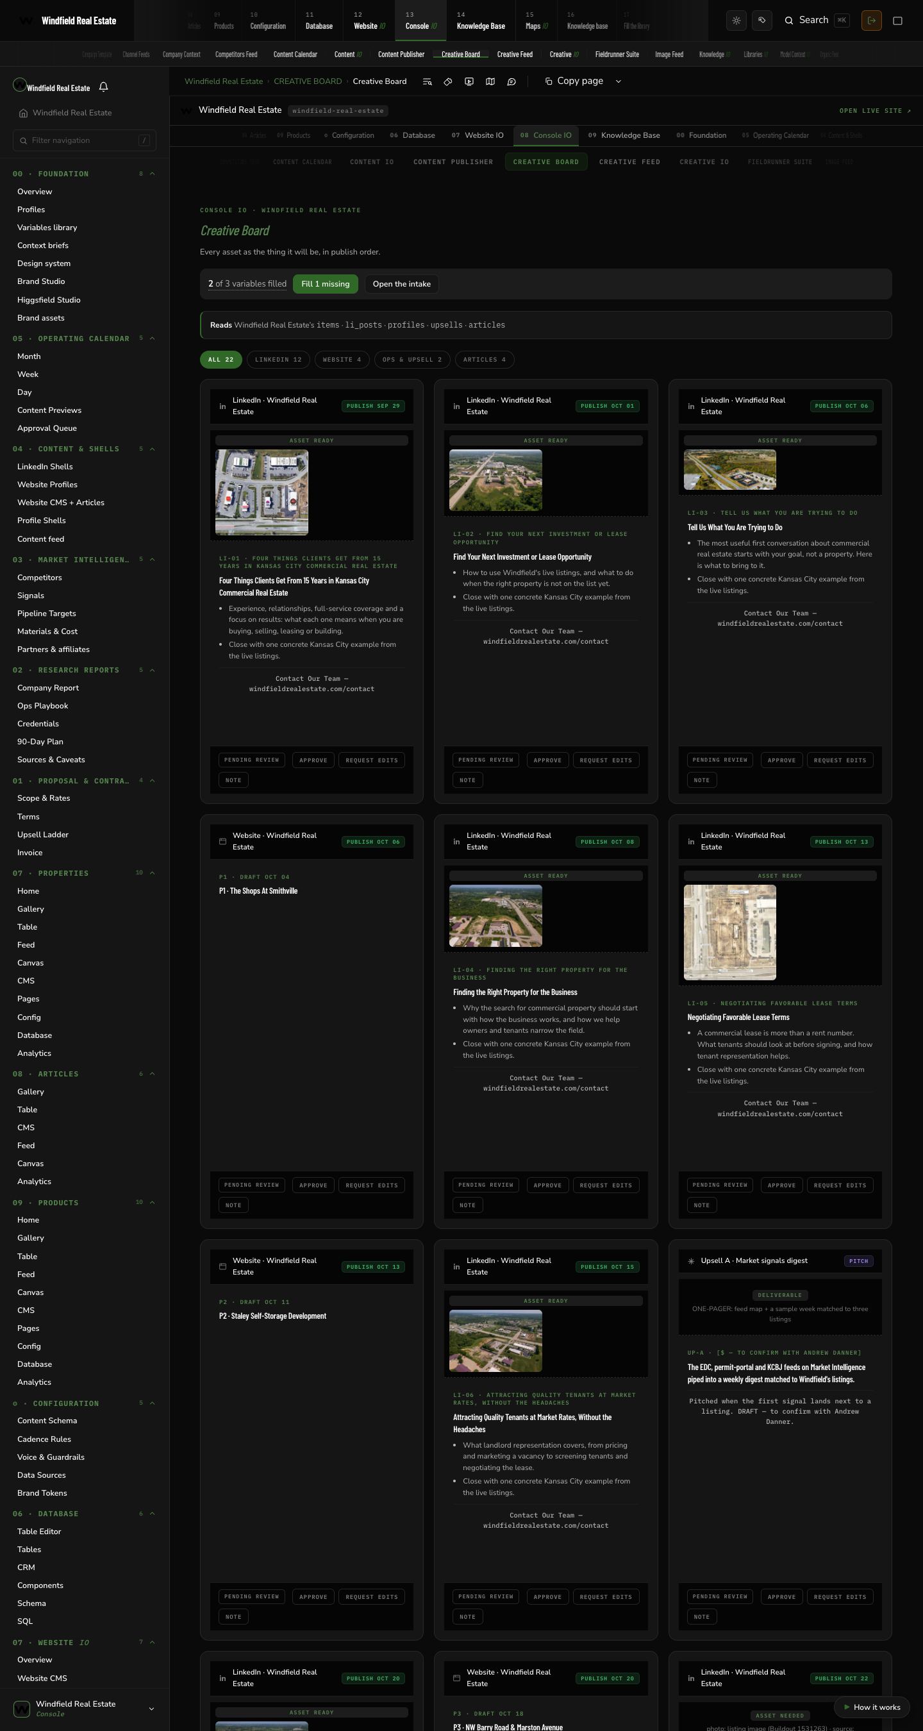Screen dimensions: 923x1731
Task: Click the How it works button
Action: coord(871,1707)
